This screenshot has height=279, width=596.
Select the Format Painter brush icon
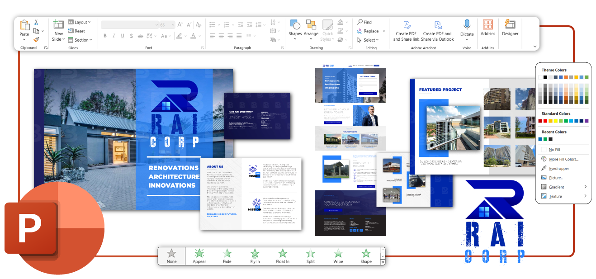pyautogui.click(x=36, y=39)
